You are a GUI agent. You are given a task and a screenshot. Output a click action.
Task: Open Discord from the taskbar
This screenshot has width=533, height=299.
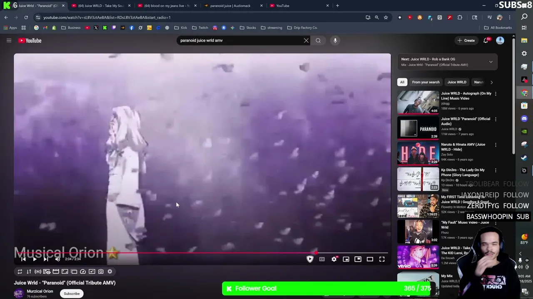click(x=524, y=118)
